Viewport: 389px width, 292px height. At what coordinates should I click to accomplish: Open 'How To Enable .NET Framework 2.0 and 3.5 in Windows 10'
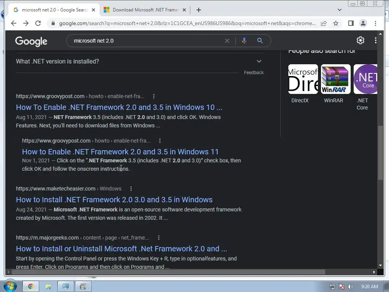[119, 107]
